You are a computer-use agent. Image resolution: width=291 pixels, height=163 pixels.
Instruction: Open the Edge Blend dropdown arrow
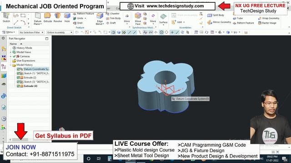(x=103, y=24)
